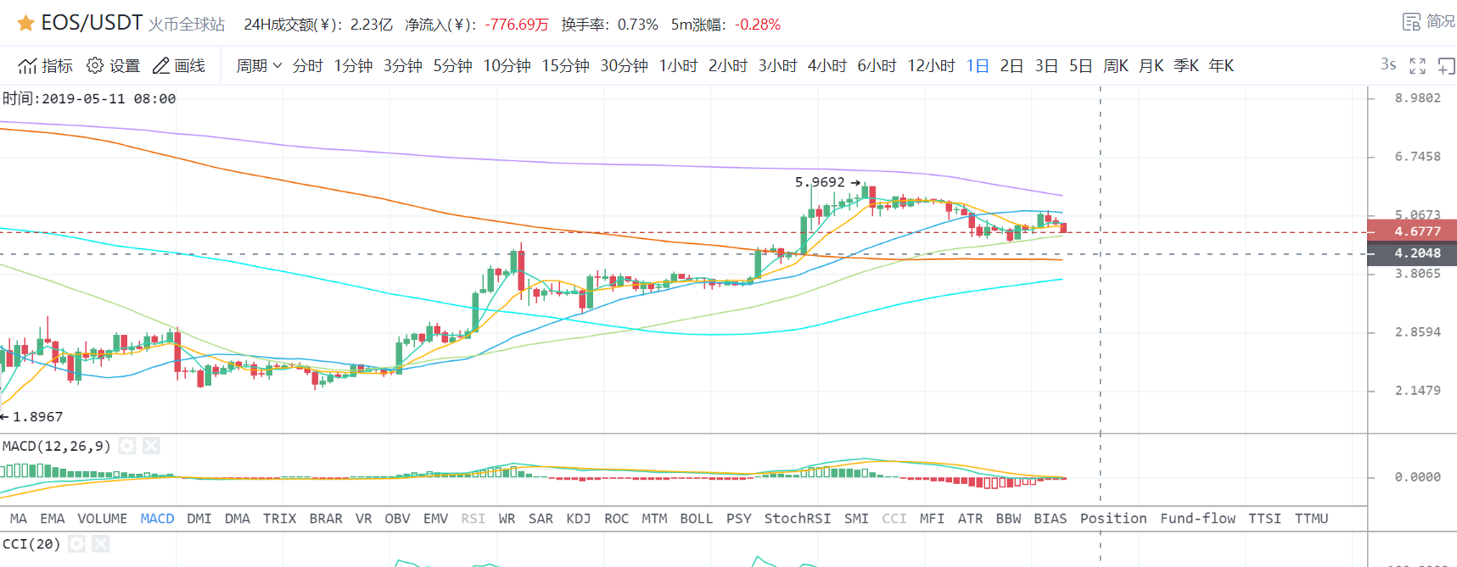Open MACD(12,26,9) settings gear
Image resolution: width=1457 pixels, height=567 pixels.
127,446
